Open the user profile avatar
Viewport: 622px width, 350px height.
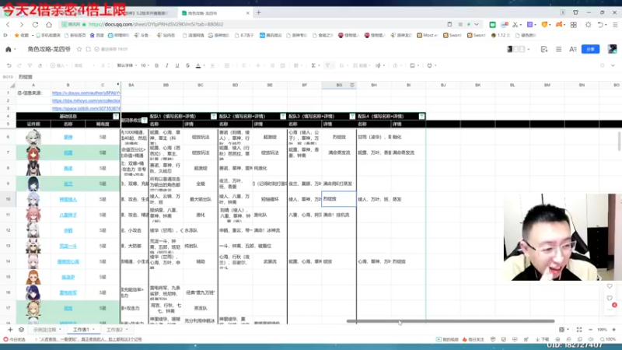(612, 49)
